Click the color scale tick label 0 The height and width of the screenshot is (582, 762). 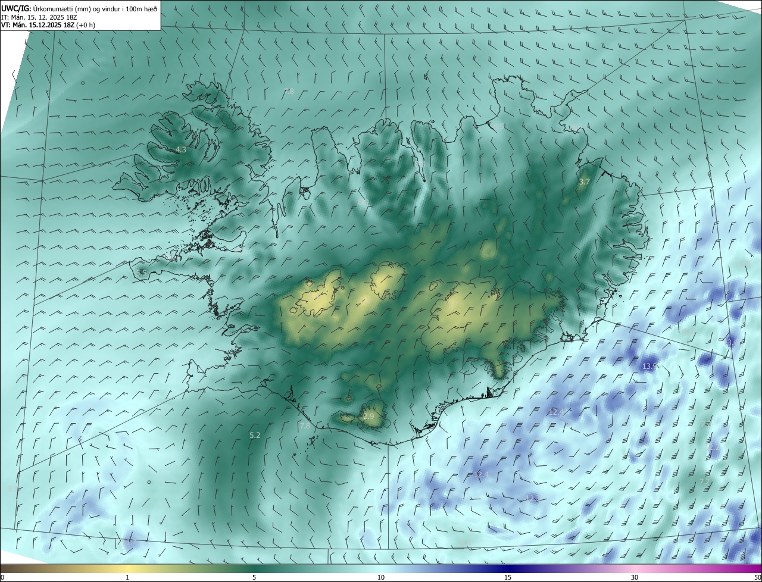[2, 578]
